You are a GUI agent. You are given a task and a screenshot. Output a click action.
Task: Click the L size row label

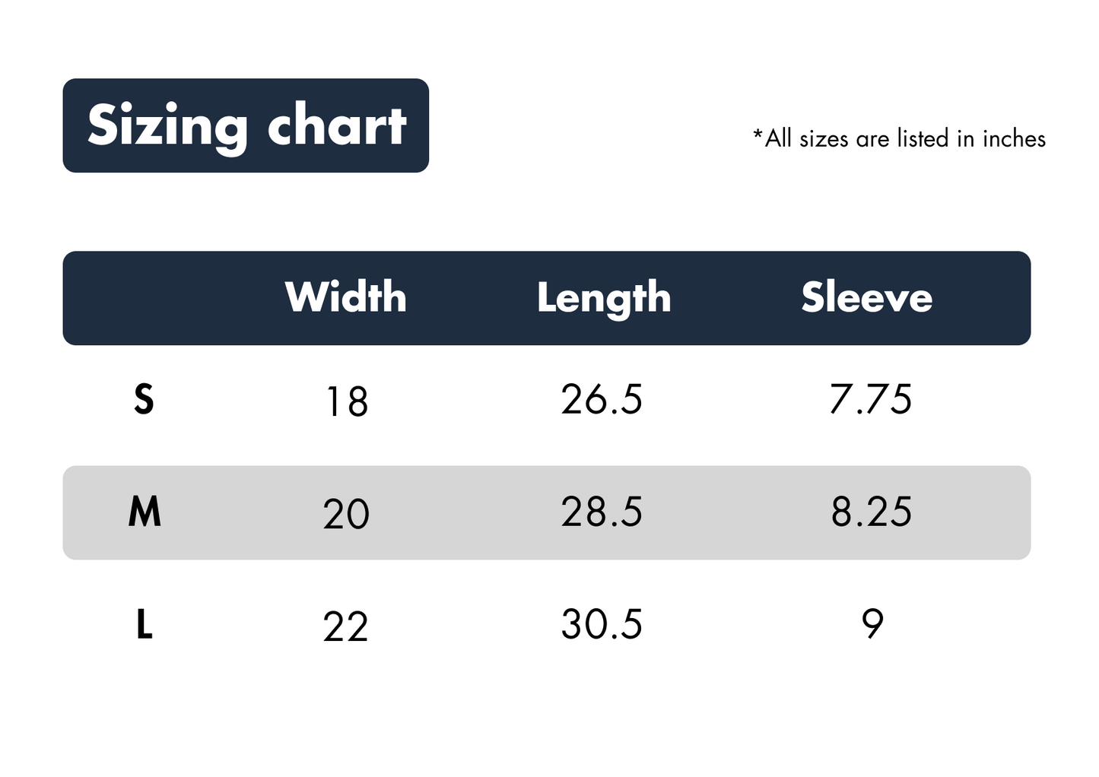[145, 624]
